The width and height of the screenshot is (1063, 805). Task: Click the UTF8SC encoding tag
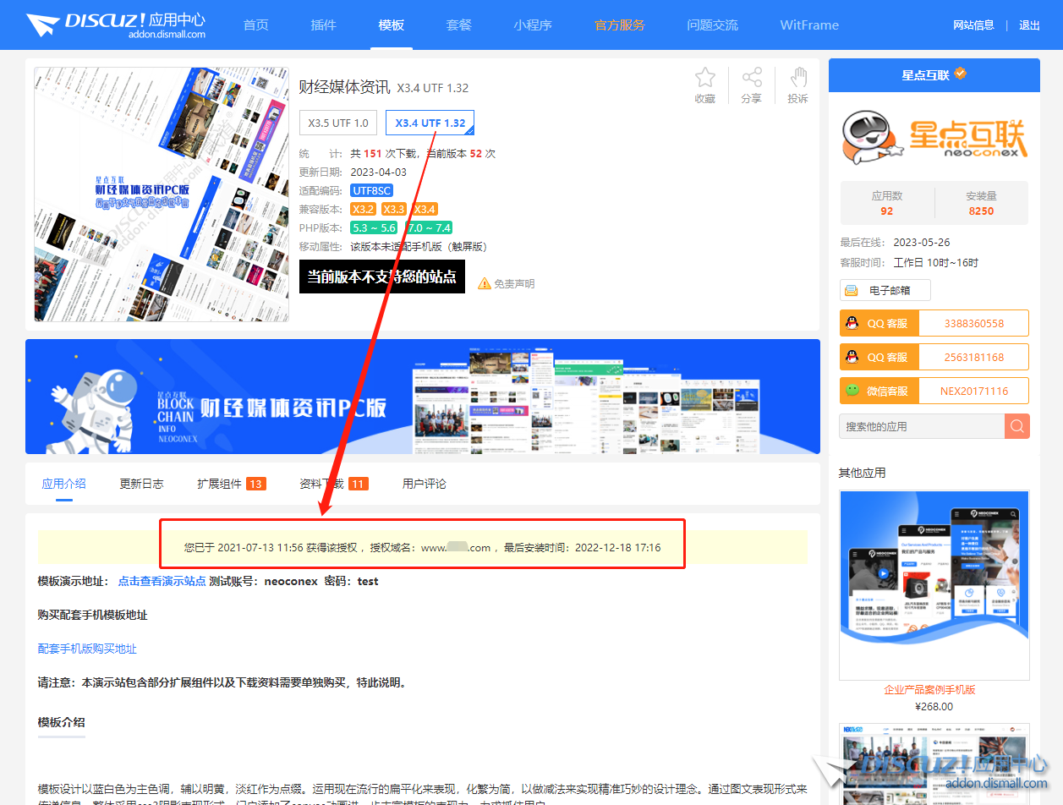372,190
